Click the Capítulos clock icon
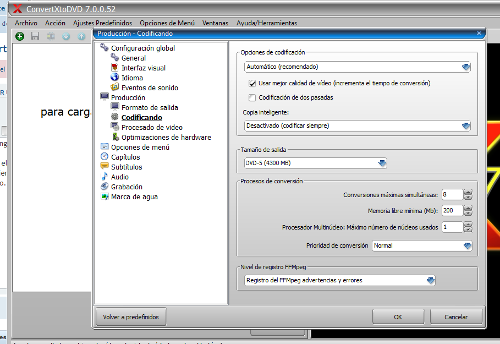 105,156
